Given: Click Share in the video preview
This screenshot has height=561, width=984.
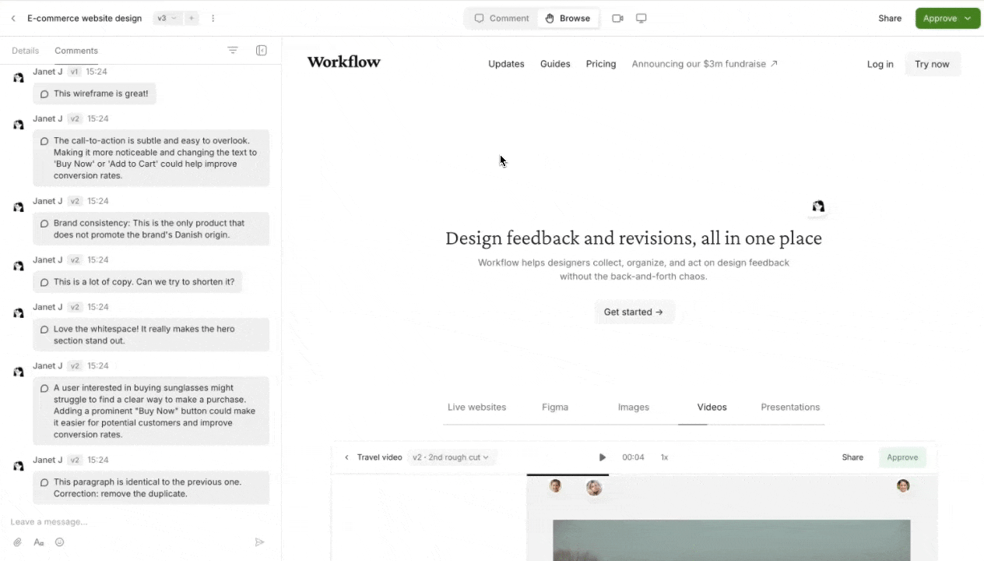Looking at the screenshot, I should 852,457.
